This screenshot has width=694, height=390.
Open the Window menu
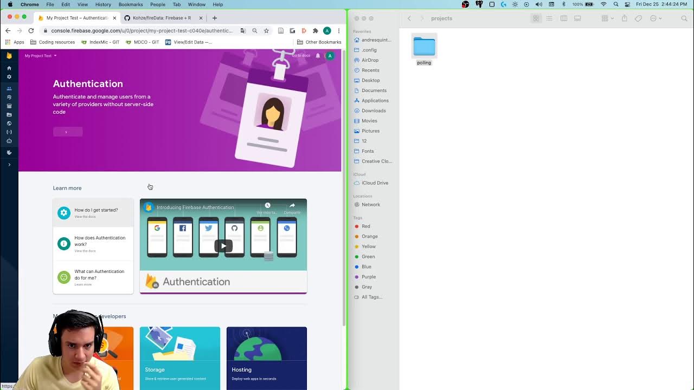196,4
